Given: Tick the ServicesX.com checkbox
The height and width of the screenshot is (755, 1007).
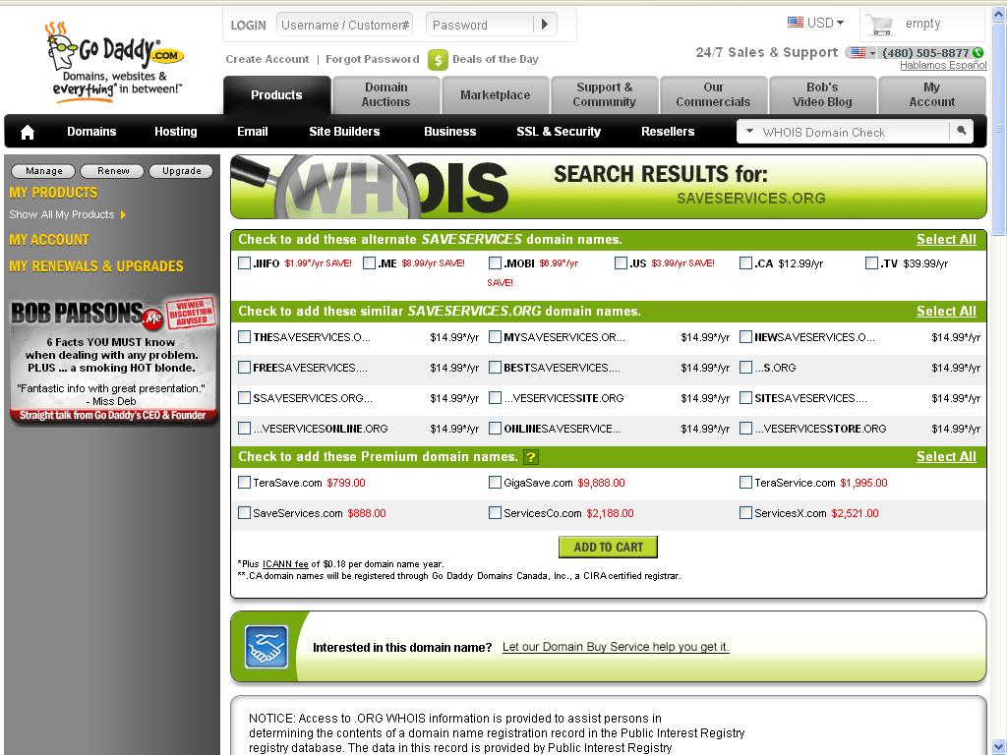Looking at the screenshot, I should [x=745, y=512].
